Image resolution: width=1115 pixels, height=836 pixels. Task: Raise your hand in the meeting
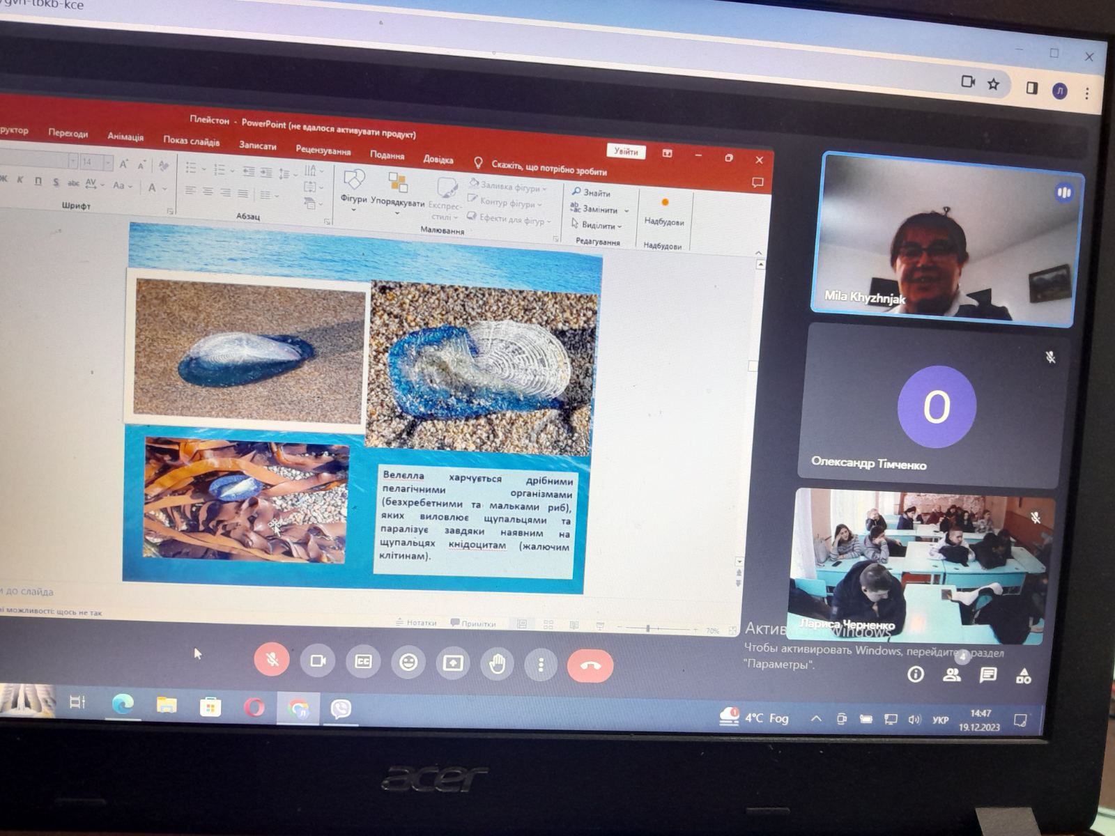point(497,664)
